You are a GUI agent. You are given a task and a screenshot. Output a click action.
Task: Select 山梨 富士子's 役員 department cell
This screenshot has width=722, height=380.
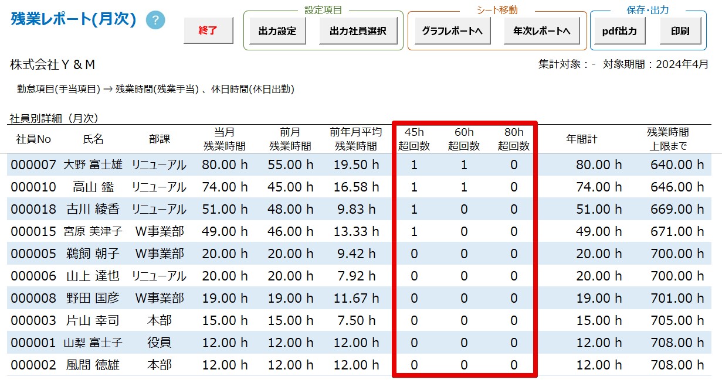[159, 343]
